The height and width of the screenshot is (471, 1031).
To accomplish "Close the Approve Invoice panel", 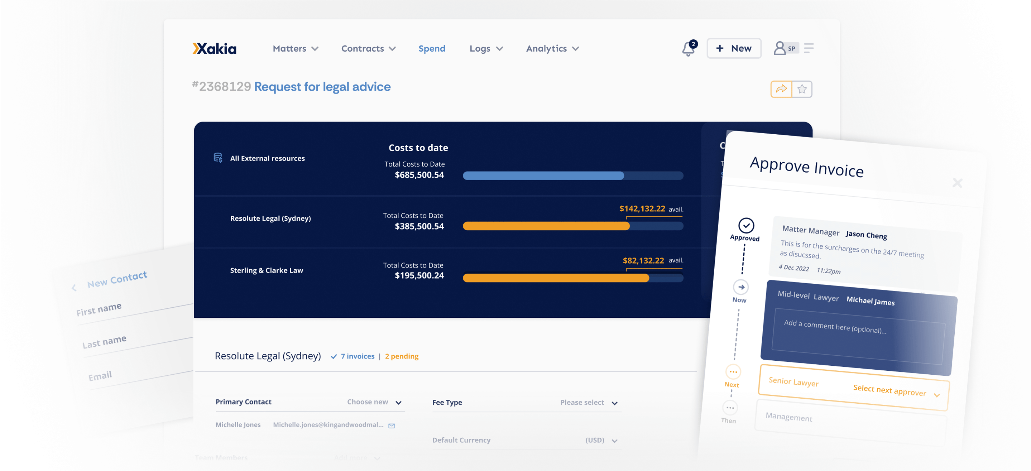I will click(957, 183).
